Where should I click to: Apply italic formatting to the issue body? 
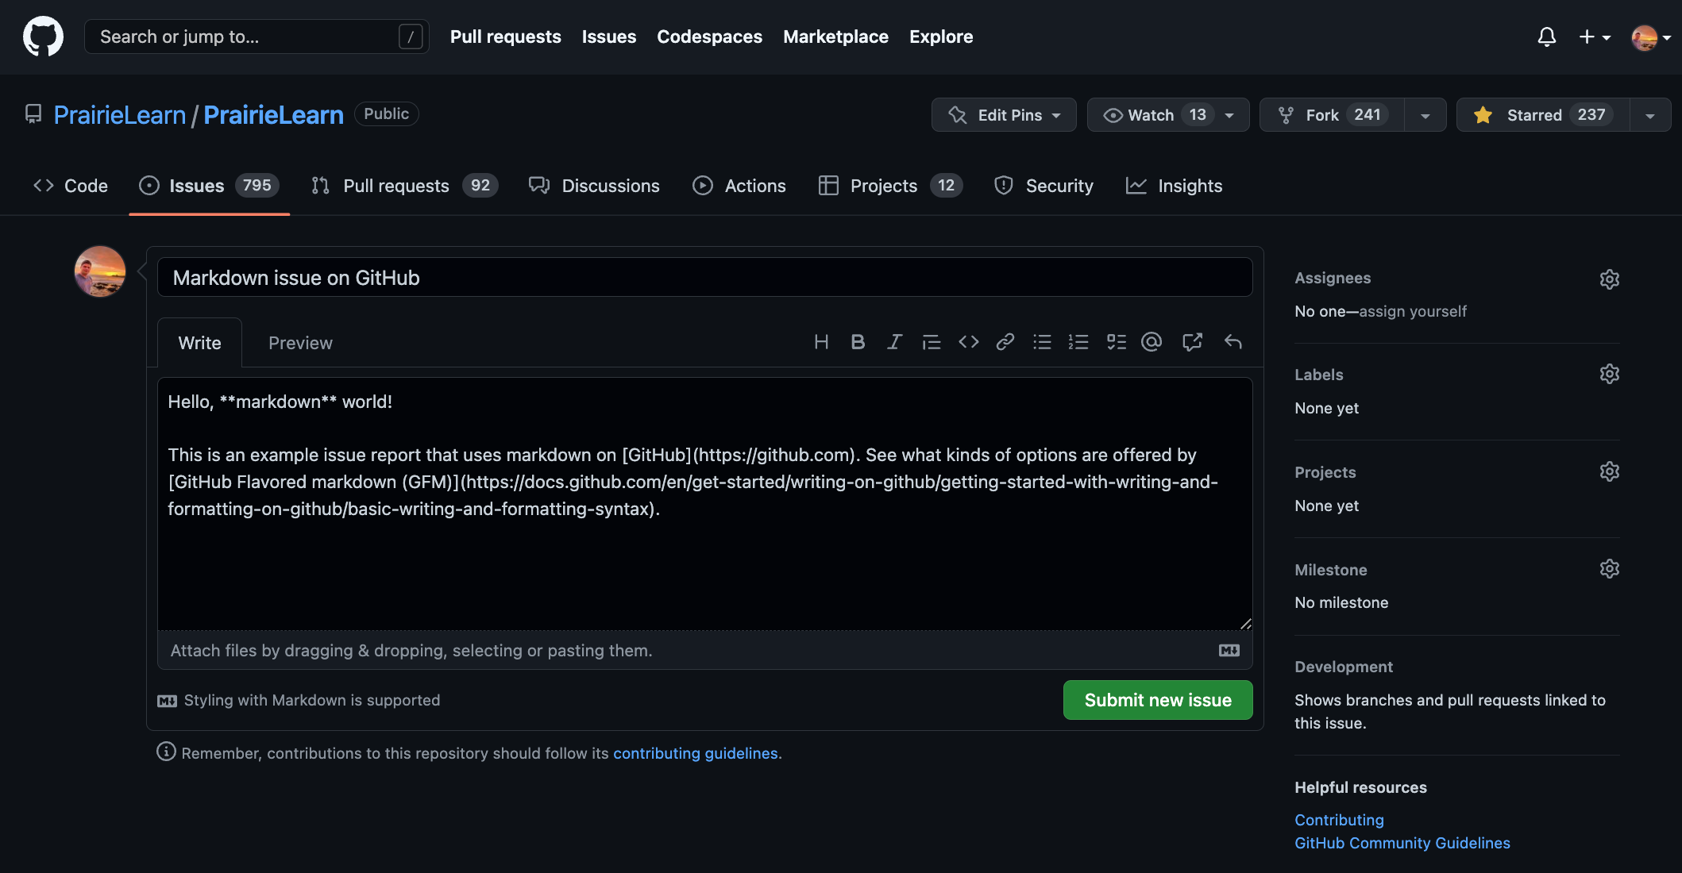[895, 342]
